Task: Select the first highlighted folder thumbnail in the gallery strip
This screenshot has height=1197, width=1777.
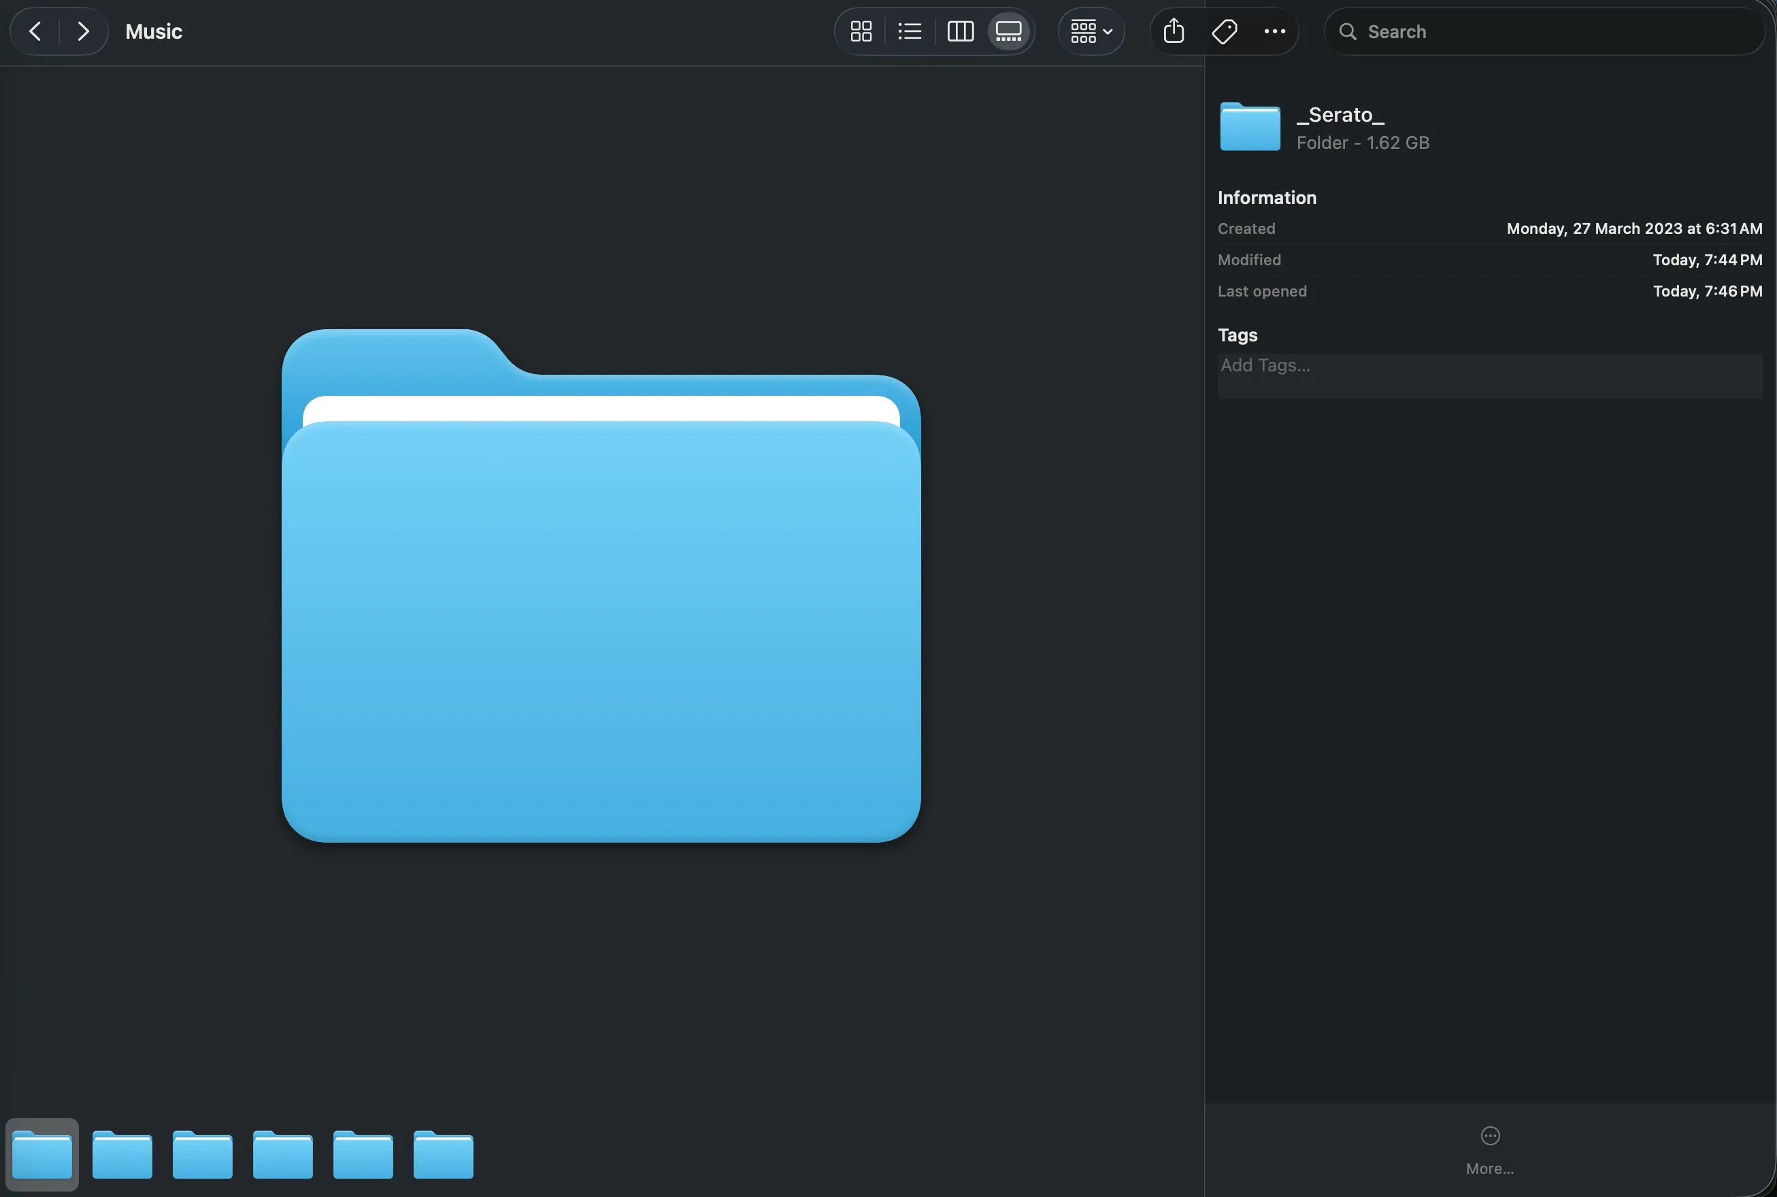Action: (42, 1154)
